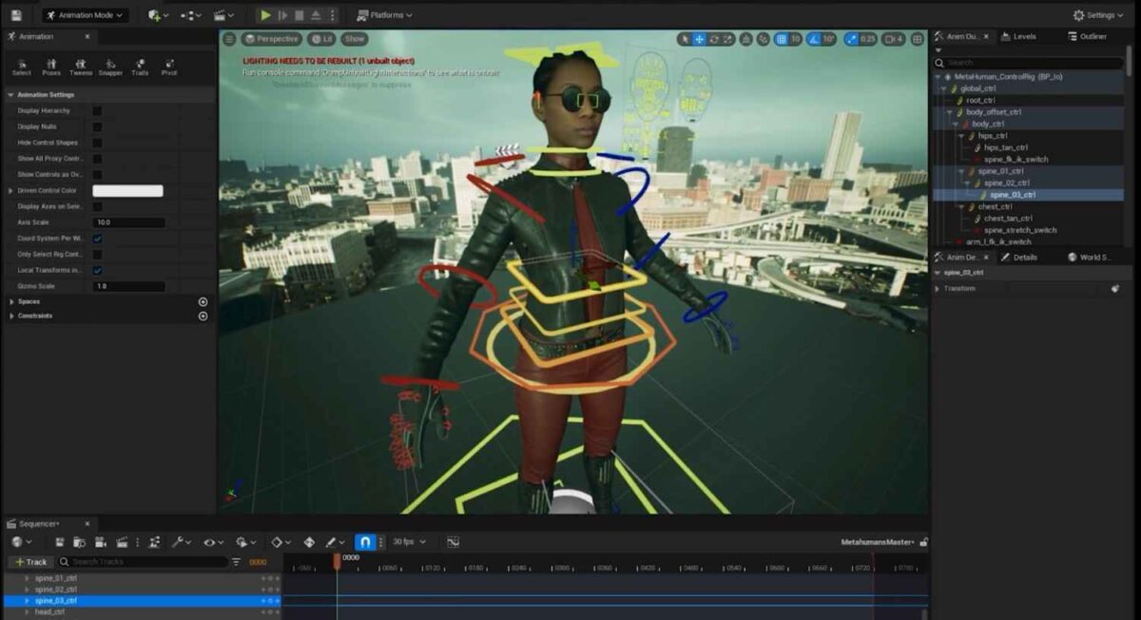Add a track with the Track button
The height and width of the screenshot is (620, 1141).
click(x=31, y=561)
